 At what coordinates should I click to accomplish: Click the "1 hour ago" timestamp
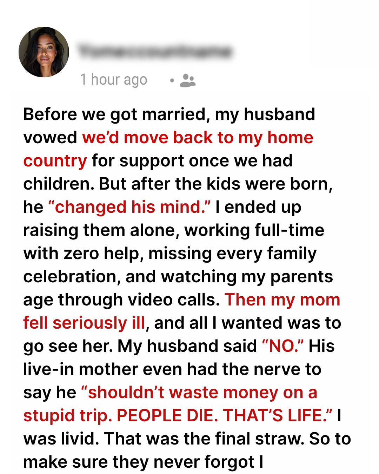pos(114,80)
